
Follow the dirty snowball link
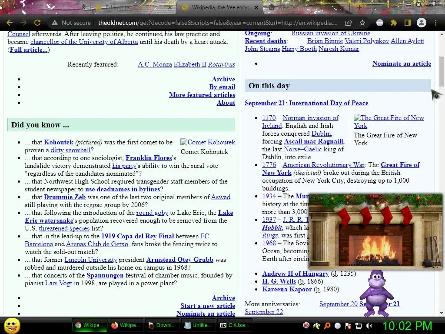(x=70, y=150)
